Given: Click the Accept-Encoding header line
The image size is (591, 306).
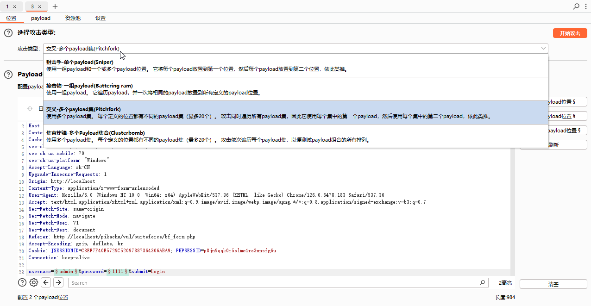Looking at the screenshot, I should point(75,244).
